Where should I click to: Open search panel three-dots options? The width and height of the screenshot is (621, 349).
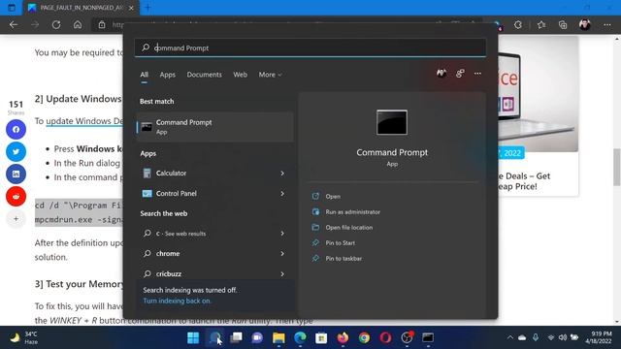tap(477, 74)
